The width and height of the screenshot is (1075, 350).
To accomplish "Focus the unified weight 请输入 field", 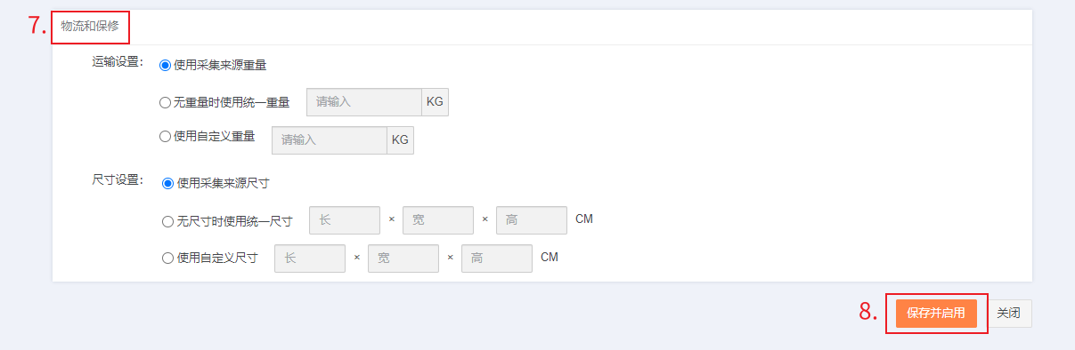I will [x=364, y=102].
